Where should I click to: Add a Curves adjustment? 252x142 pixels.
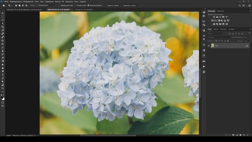[220, 17]
